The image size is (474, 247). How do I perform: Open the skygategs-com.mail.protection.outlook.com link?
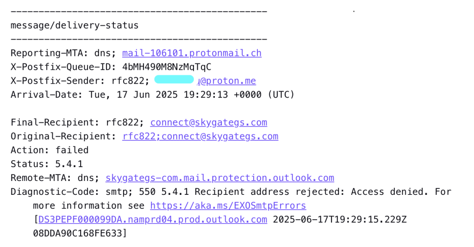pyautogui.click(x=220, y=178)
